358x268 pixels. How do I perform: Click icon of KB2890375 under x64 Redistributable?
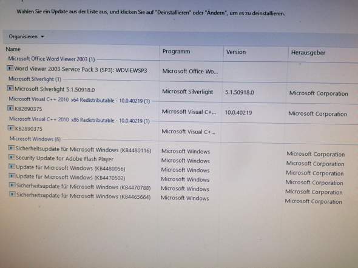click(10, 108)
